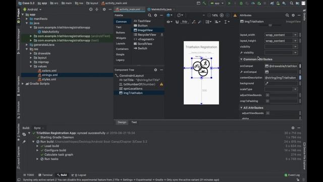Pick RecyclerView from the Palette

click(x=147, y=35)
